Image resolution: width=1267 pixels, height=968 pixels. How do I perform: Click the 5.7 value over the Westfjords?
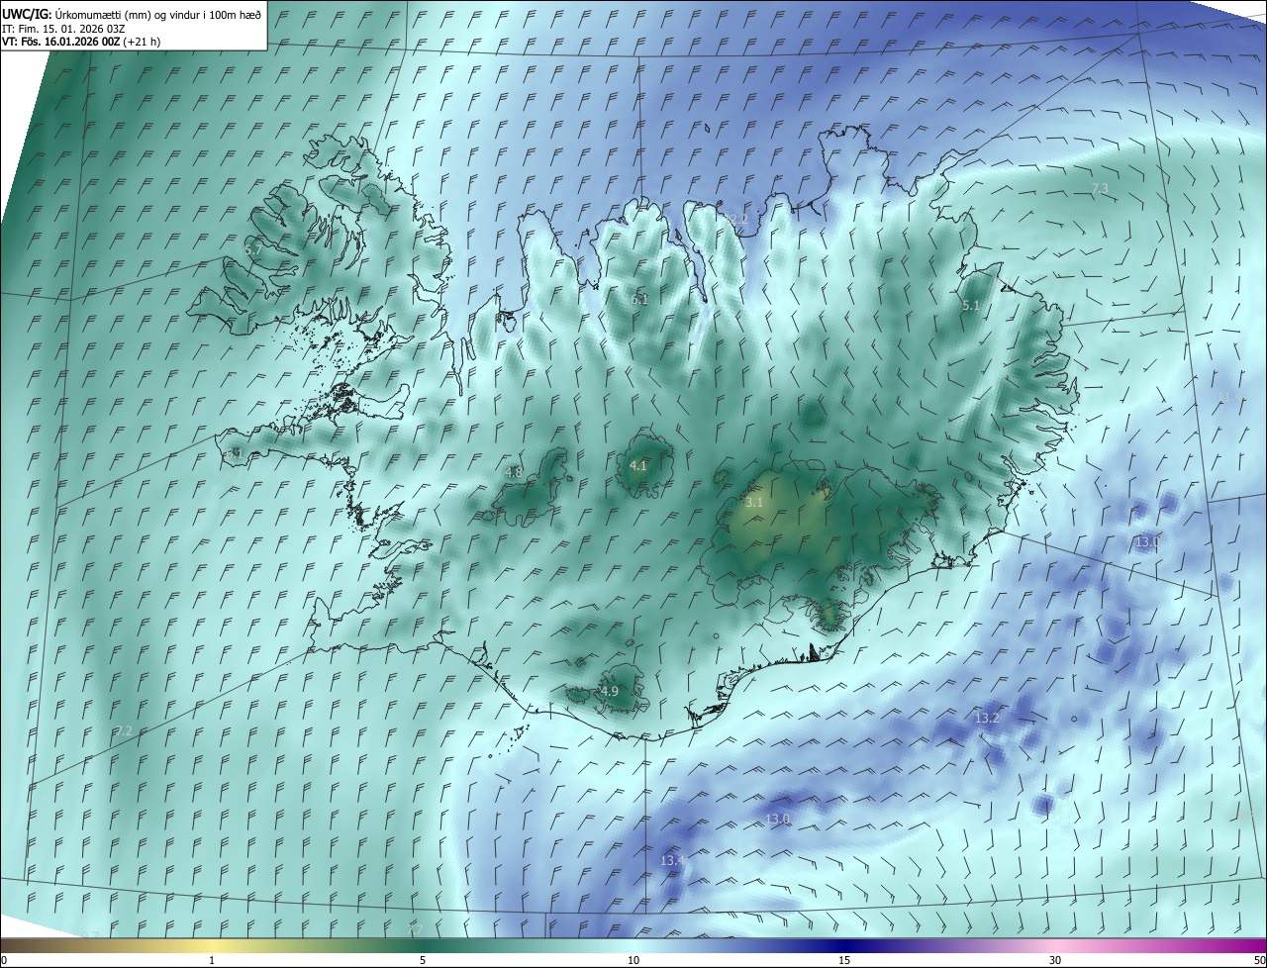tap(254, 250)
